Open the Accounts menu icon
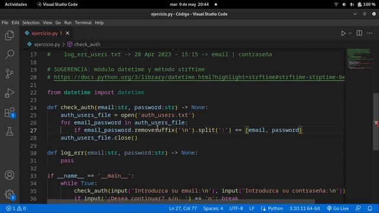 pyautogui.click(x=9, y=175)
